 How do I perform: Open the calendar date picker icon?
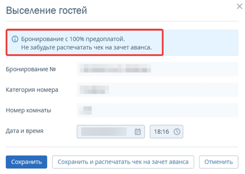(138, 132)
